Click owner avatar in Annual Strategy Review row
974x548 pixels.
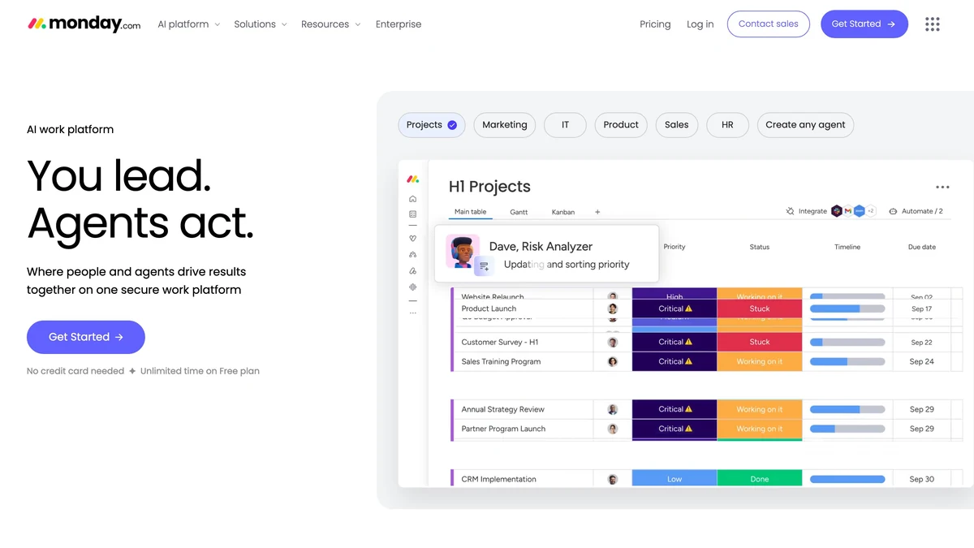tap(613, 409)
